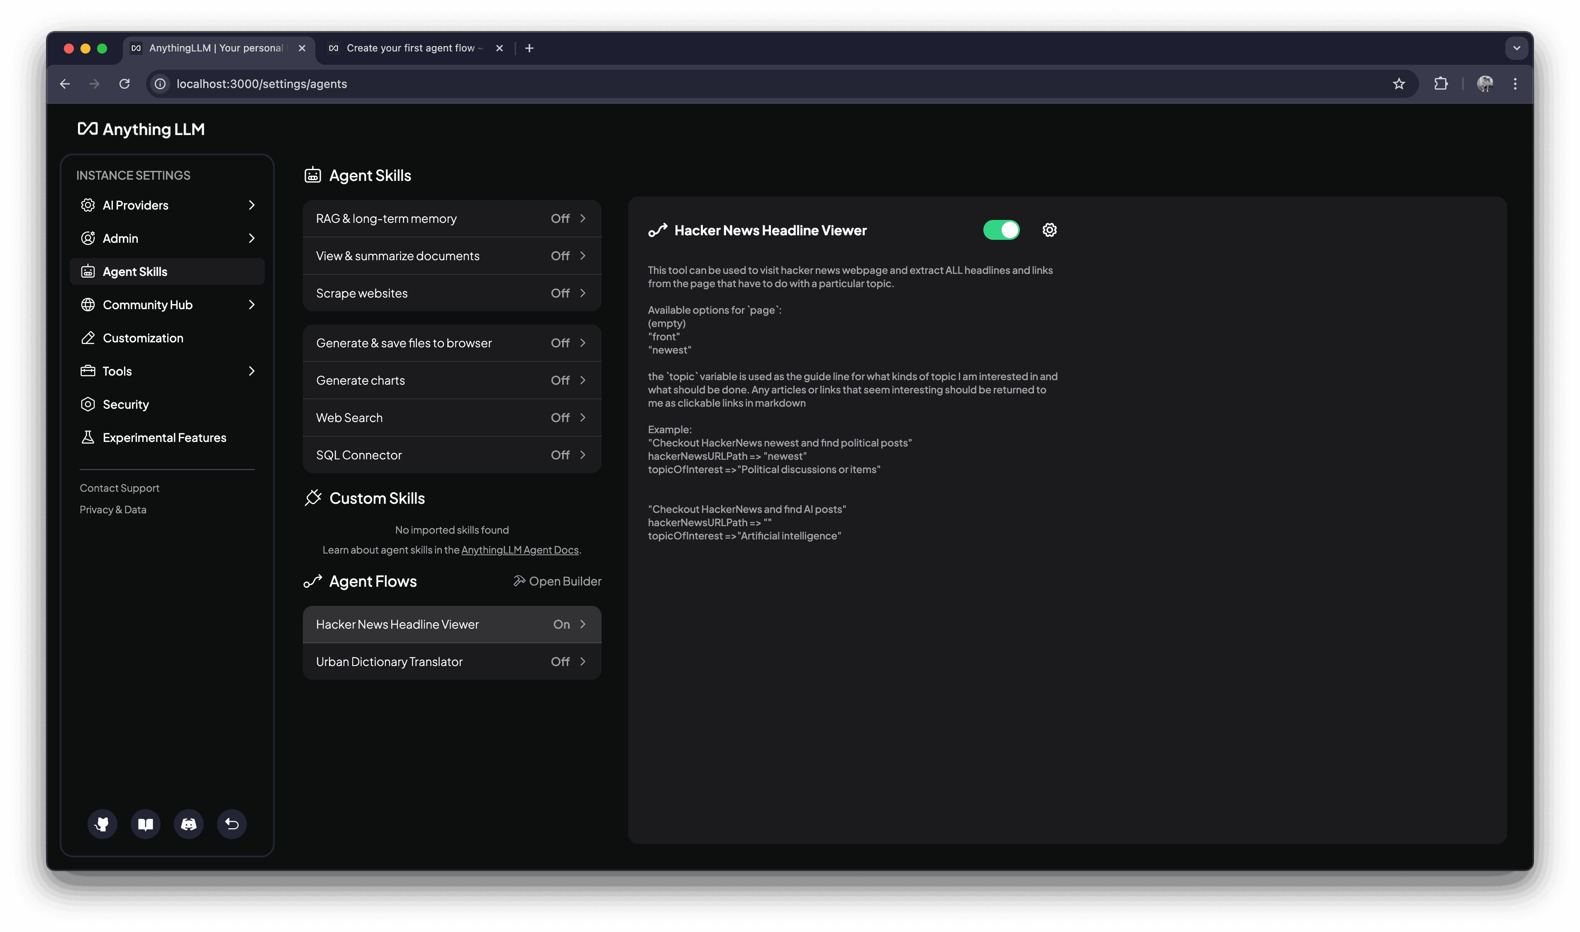This screenshot has width=1580, height=932.
Task: Open Security settings
Action: (167, 405)
